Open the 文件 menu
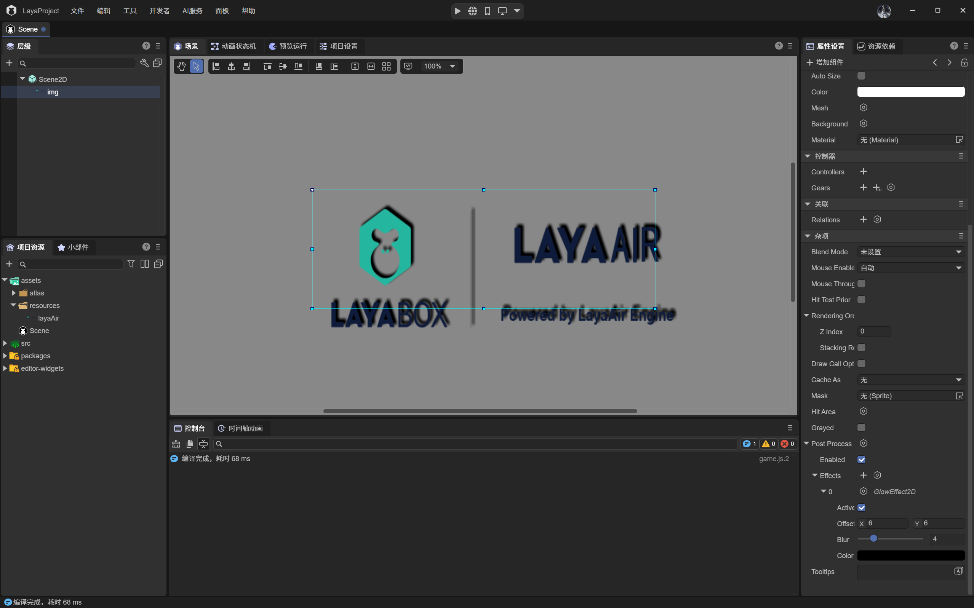 pos(77,11)
